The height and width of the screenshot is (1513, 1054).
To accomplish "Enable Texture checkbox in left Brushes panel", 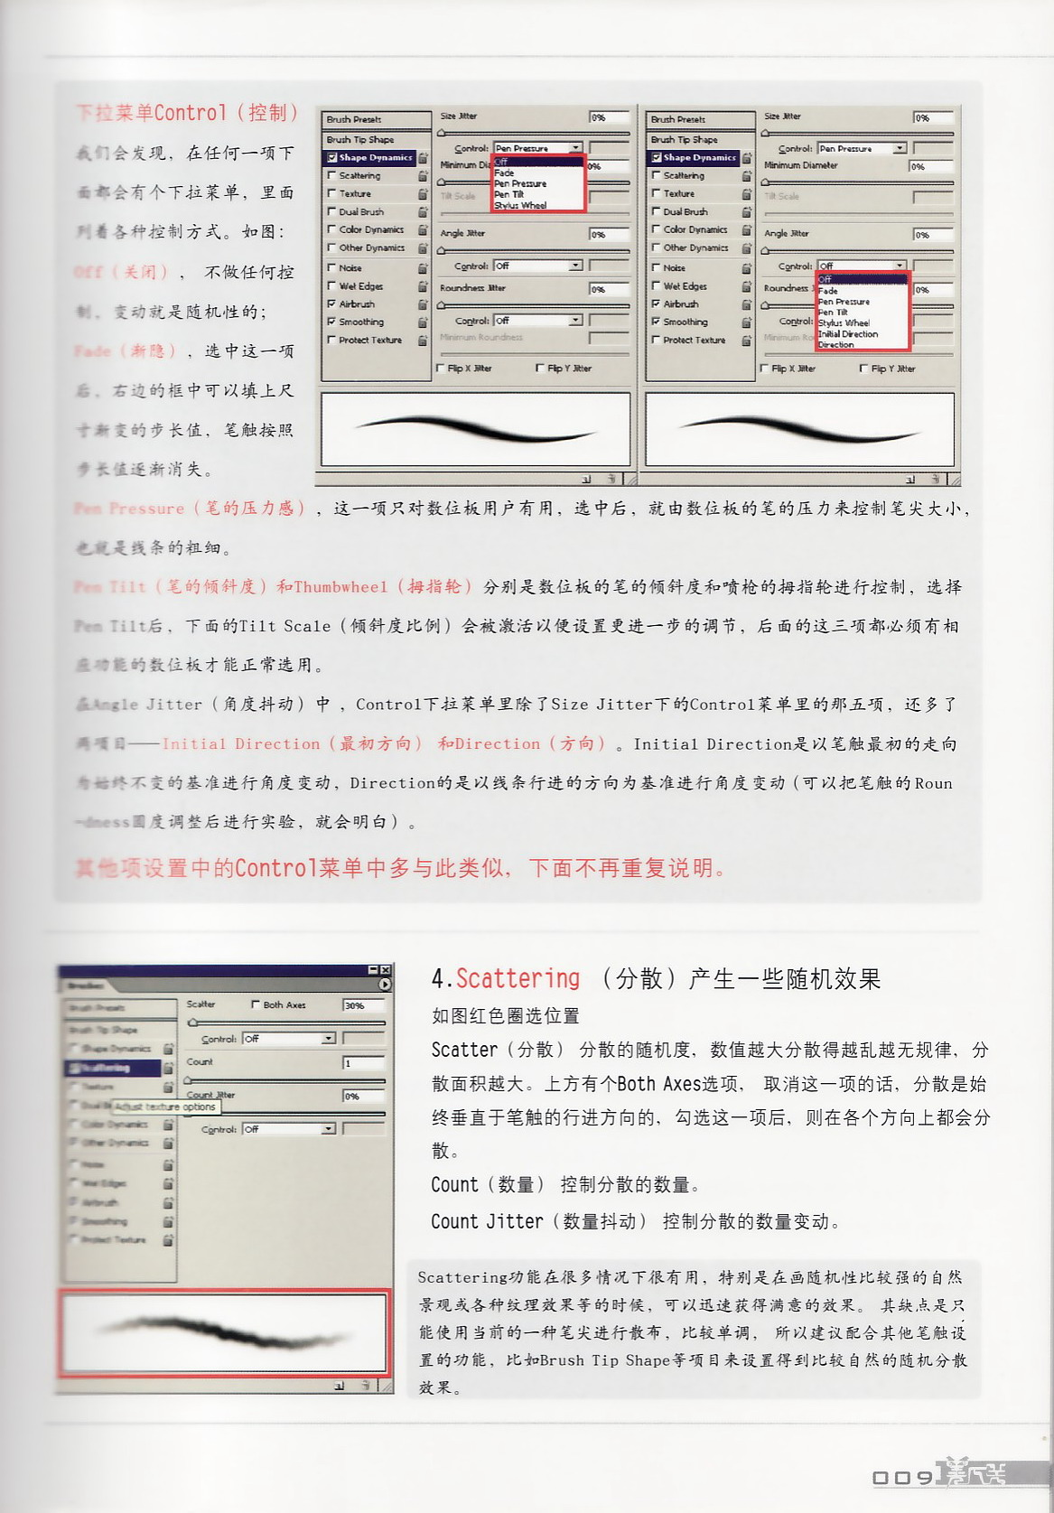I will (332, 193).
